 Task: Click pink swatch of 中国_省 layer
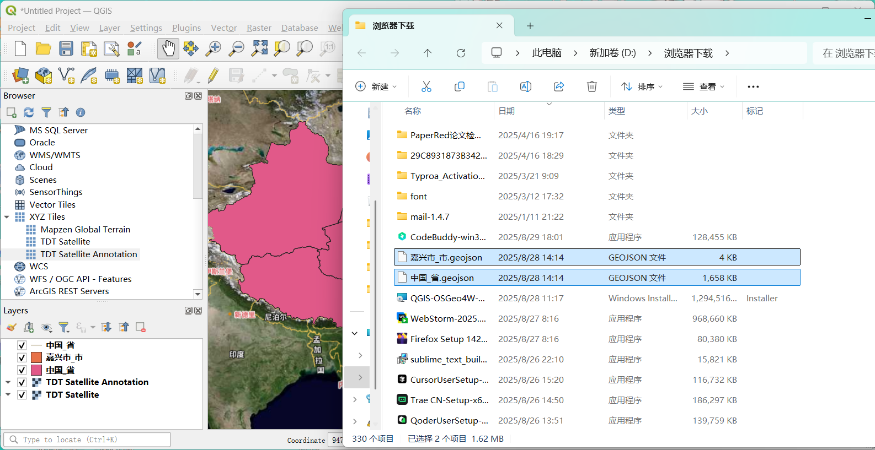point(36,370)
